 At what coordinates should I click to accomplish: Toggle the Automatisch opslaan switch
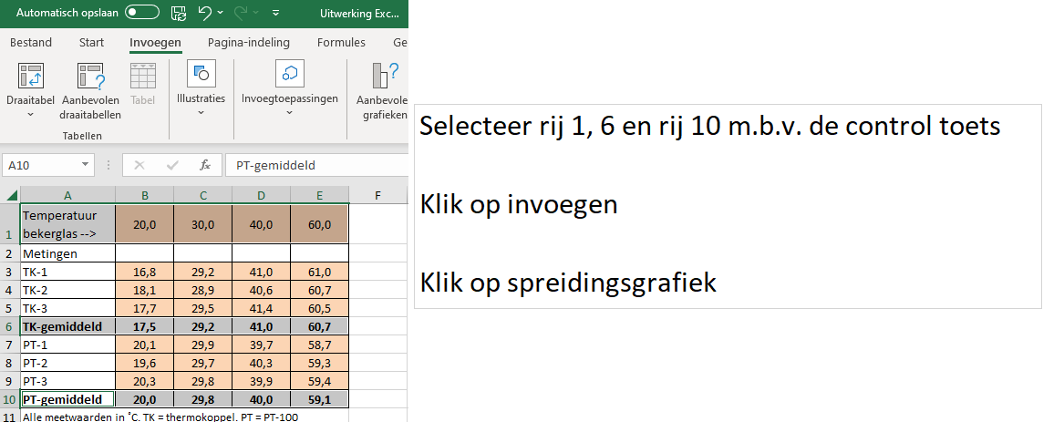[x=141, y=14]
